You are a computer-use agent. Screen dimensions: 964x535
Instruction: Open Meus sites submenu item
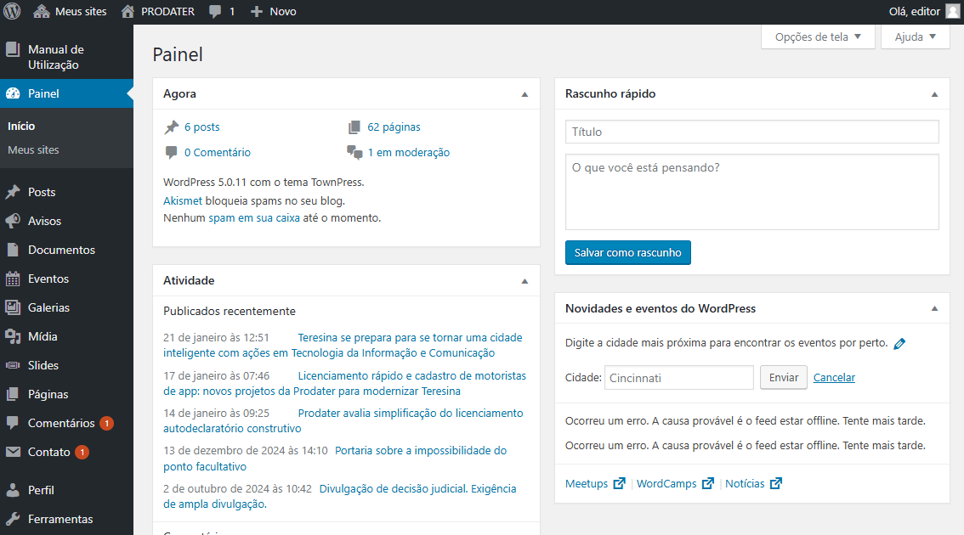pos(33,149)
